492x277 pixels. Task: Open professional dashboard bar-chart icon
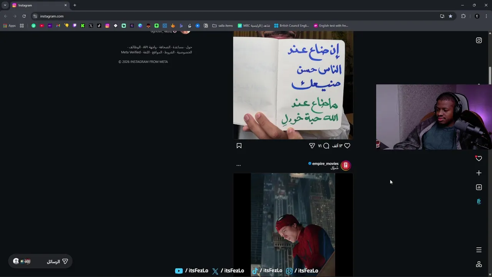(x=479, y=187)
